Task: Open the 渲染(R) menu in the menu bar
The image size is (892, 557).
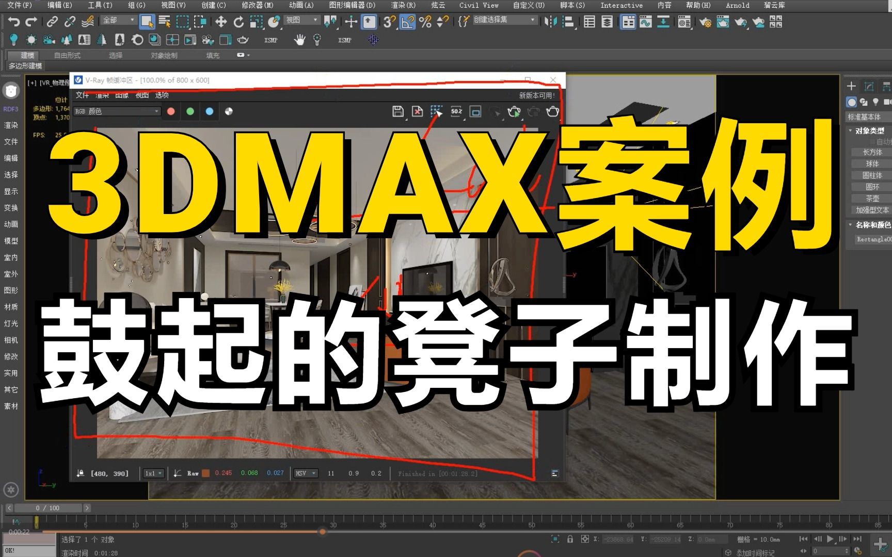Action: coord(404,5)
